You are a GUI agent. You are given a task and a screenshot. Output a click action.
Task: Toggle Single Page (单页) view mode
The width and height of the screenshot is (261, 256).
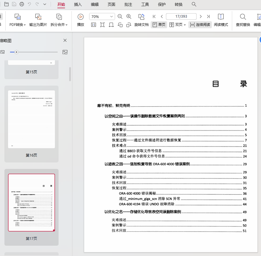point(159,25)
